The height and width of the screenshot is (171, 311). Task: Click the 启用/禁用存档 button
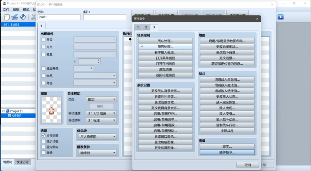coord(166,114)
